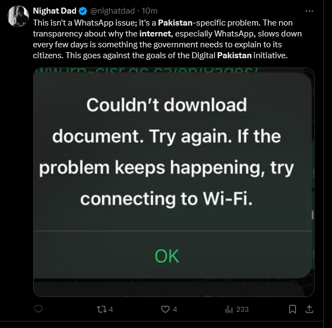Viewport: 332px width, 328px height.
Task: Open the @nighatdad handle link
Action: pos(113,10)
